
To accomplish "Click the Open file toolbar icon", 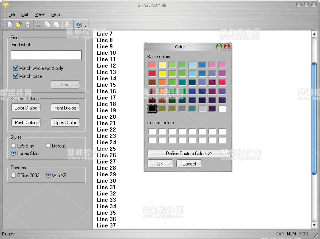I will 19,24.
